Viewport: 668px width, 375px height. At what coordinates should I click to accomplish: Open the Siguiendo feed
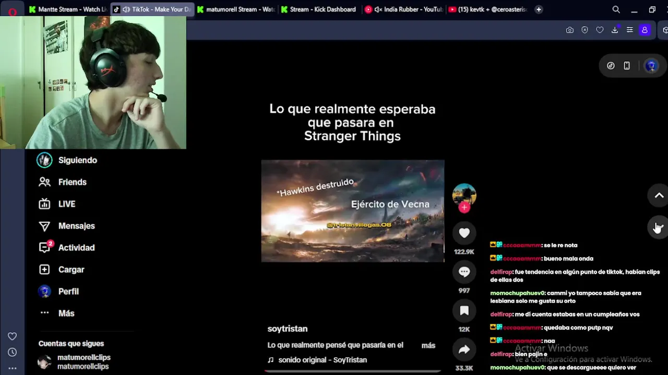pos(67,160)
